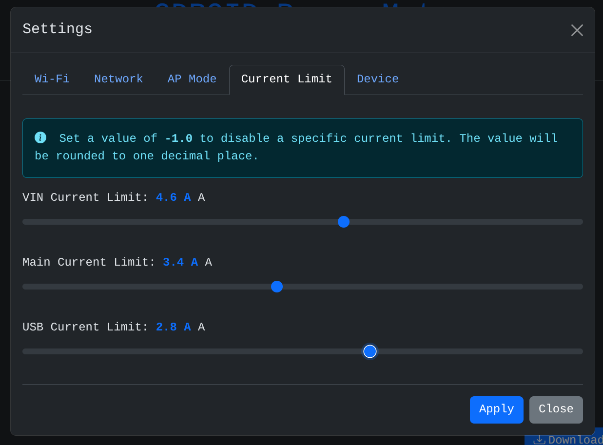The width and height of the screenshot is (603, 445).
Task: Click the Main value reading 3.4 A
Action: pyautogui.click(x=180, y=263)
